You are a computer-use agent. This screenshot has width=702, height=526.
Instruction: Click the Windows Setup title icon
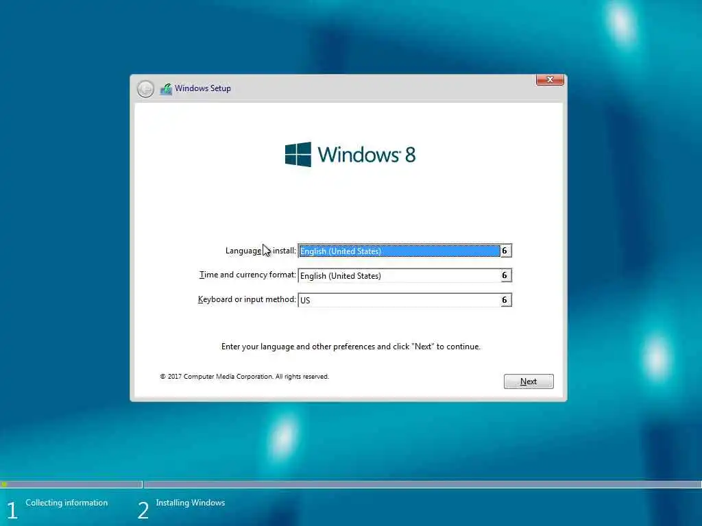tap(166, 88)
